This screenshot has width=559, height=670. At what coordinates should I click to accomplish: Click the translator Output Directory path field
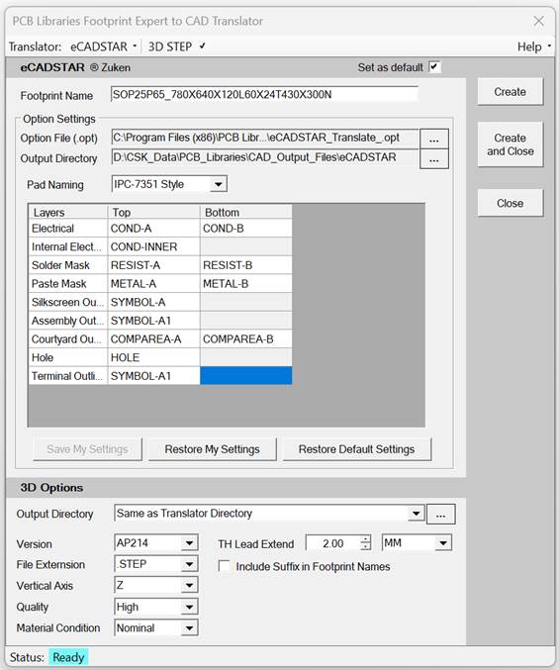(265, 157)
